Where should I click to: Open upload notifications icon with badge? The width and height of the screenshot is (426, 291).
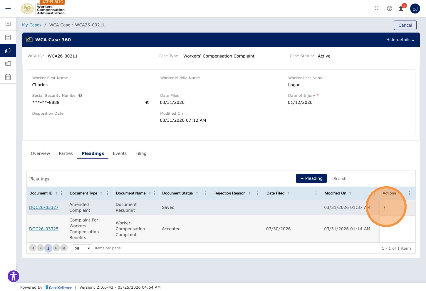click(401, 9)
